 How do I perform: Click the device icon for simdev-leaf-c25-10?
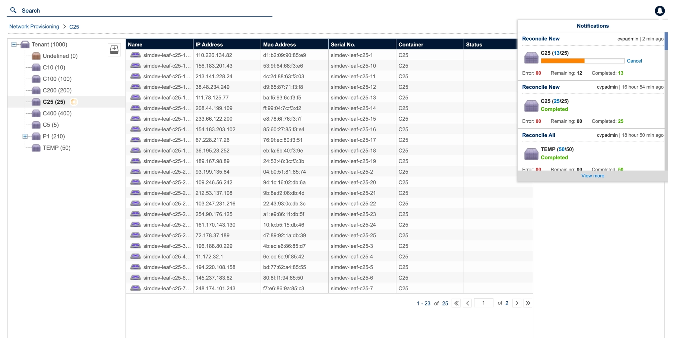pyautogui.click(x=135, y=66)
